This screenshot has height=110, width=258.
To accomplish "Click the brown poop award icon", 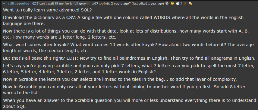I will click(x=185, y=3).
